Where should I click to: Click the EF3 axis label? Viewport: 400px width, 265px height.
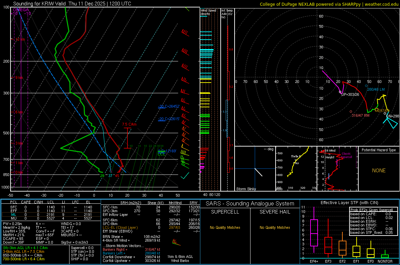coord(328,261)
